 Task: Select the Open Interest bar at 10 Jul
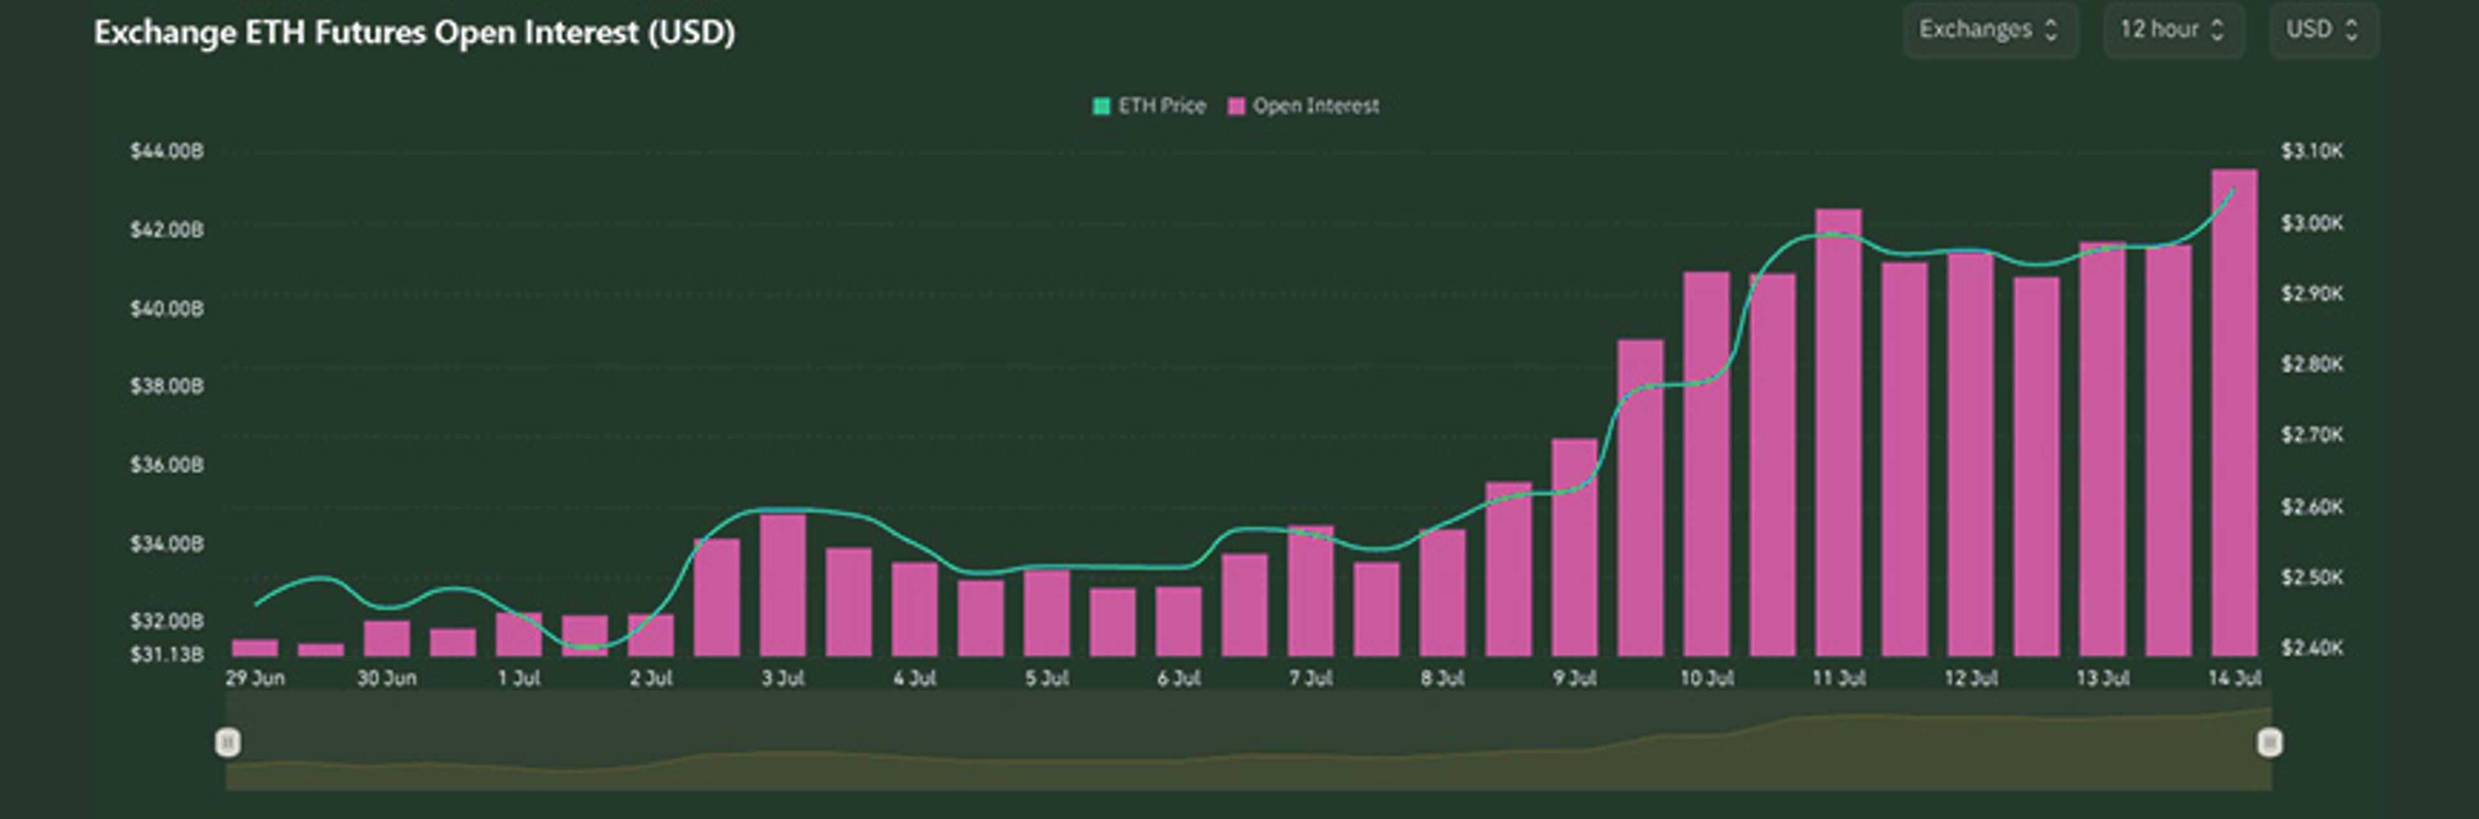tap(1706, 464)
